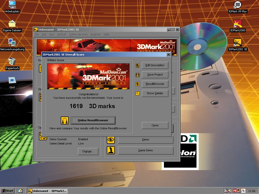The height and width of the screenshot is (194, 259).
Task: Click the 1619 score value
Action: click(x=76, y=106)
